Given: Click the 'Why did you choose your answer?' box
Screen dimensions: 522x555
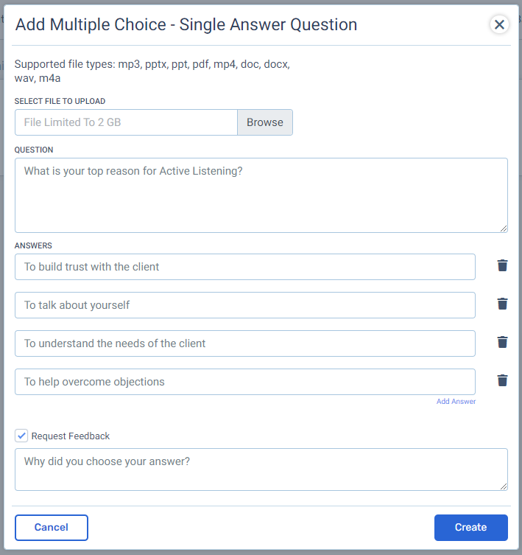Looking at the screenshot, I should click(x=261, y=470).
